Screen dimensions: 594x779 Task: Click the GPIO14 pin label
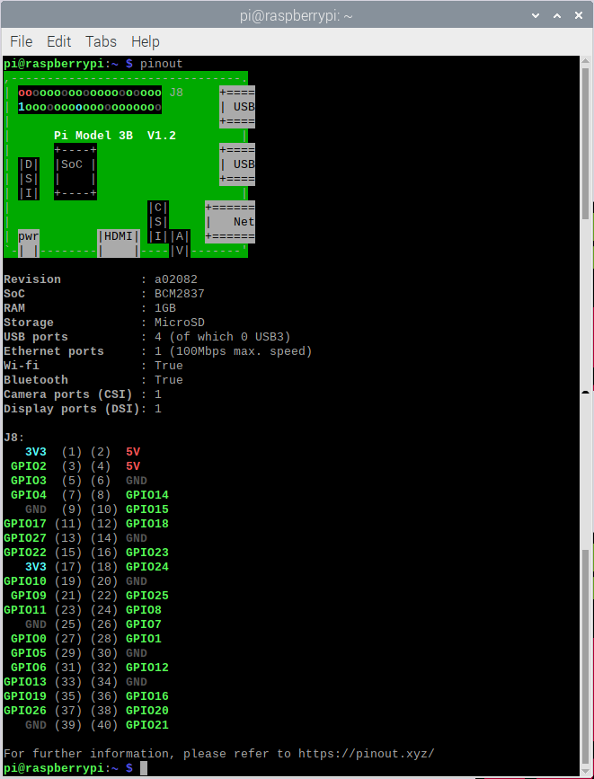(x=147, y=495)
